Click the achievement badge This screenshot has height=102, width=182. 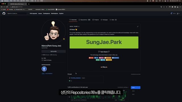click(44, 69)
